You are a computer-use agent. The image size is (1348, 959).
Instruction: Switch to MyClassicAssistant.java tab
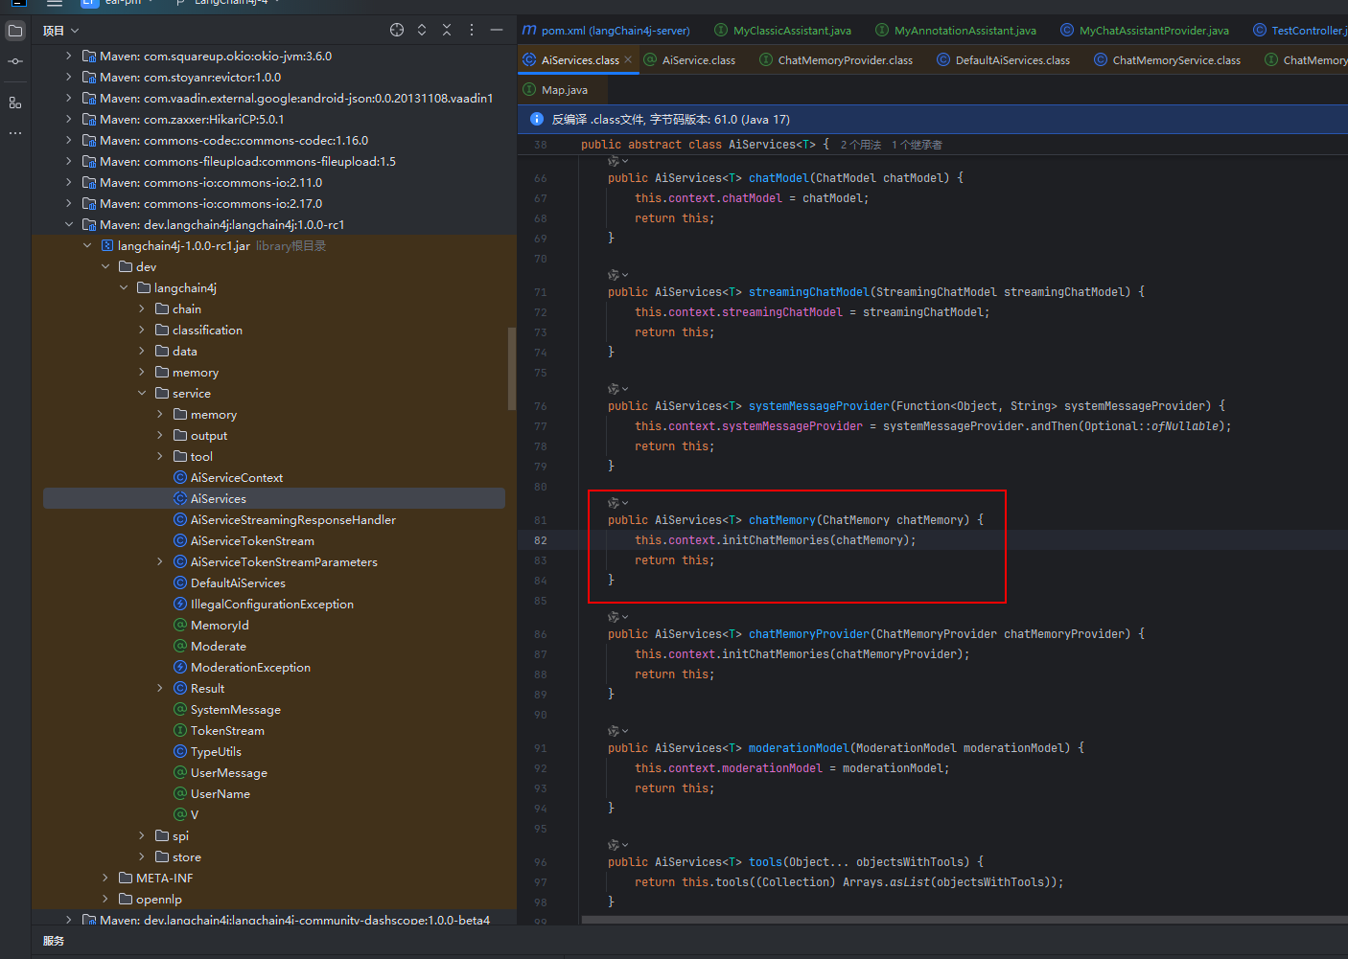(782, 31)
